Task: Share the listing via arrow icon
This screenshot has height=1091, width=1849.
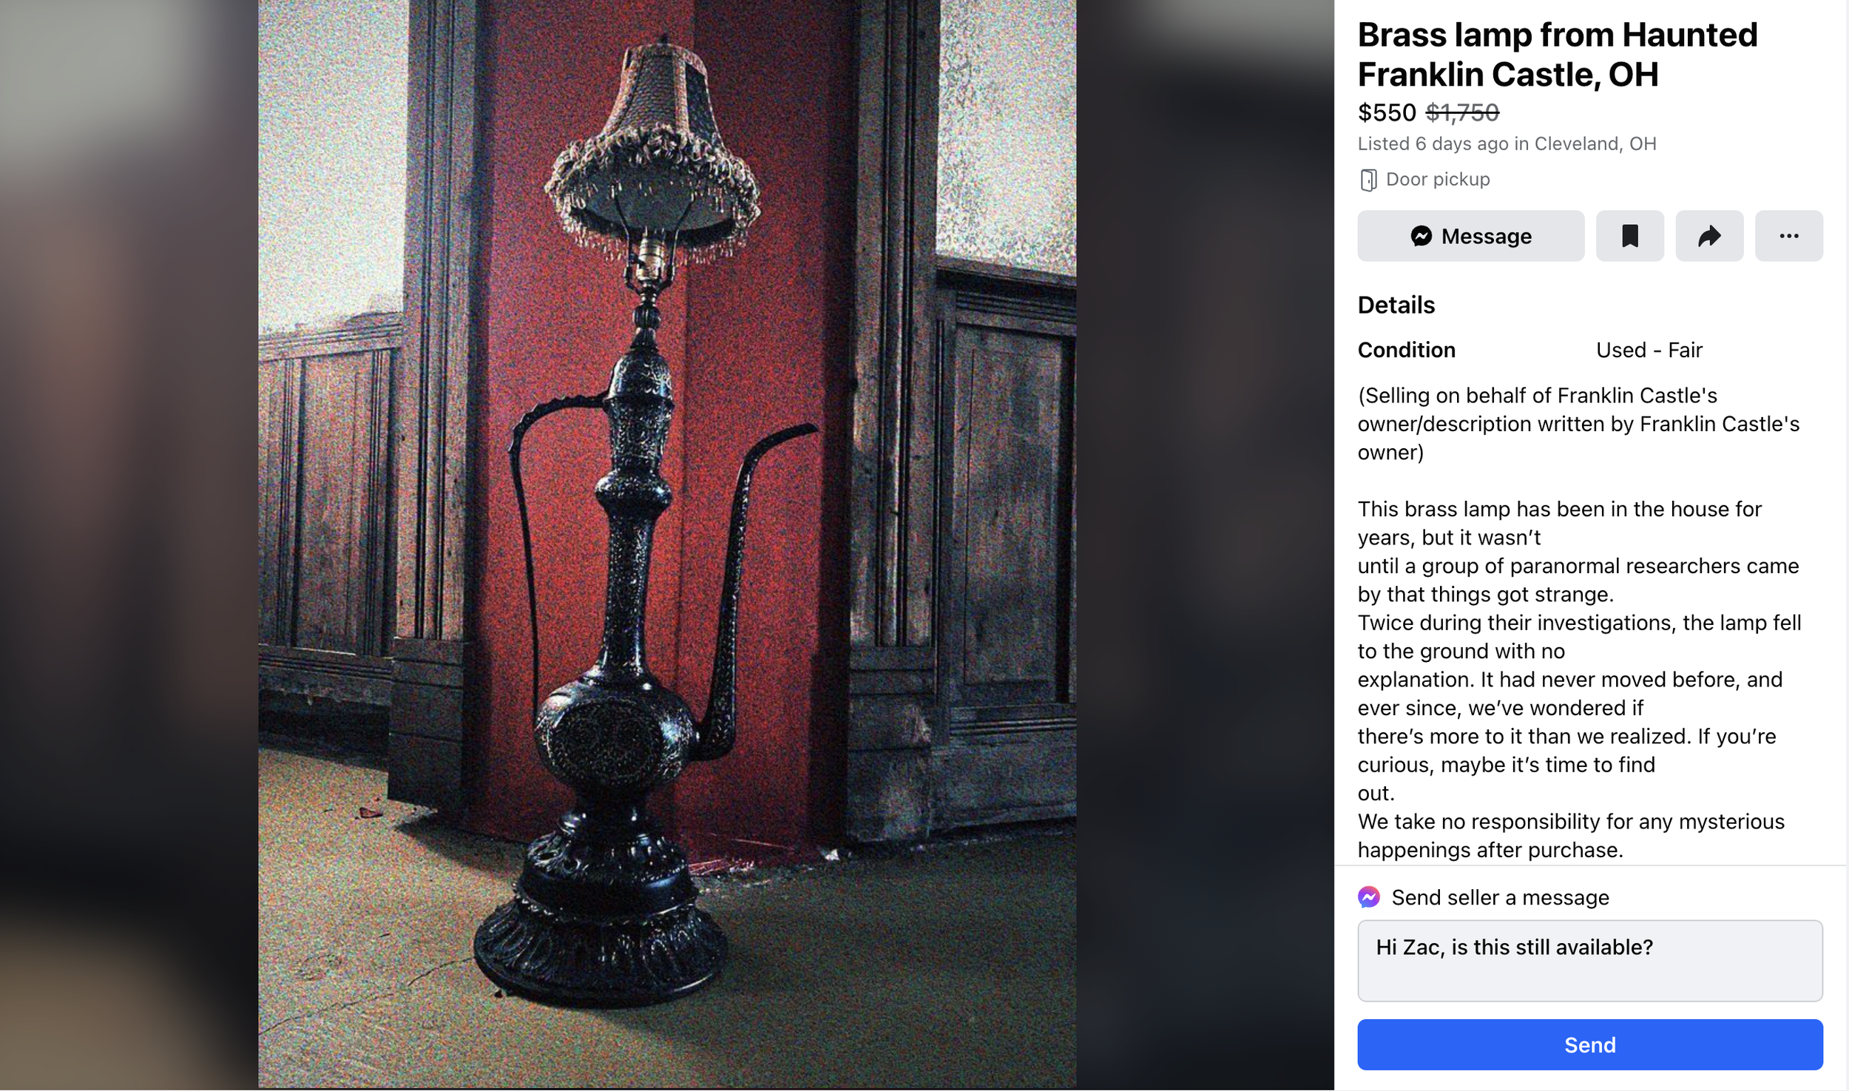Action: [1709, 236]
